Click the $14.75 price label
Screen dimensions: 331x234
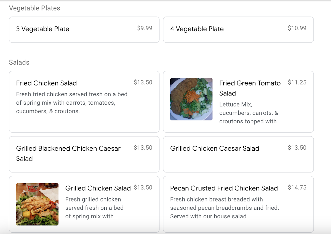click(x=297, y=187)
